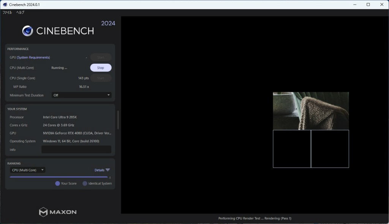389x224 pixels.
Task: Open the GPU System Requirements link
Action: tap(33, 58)
